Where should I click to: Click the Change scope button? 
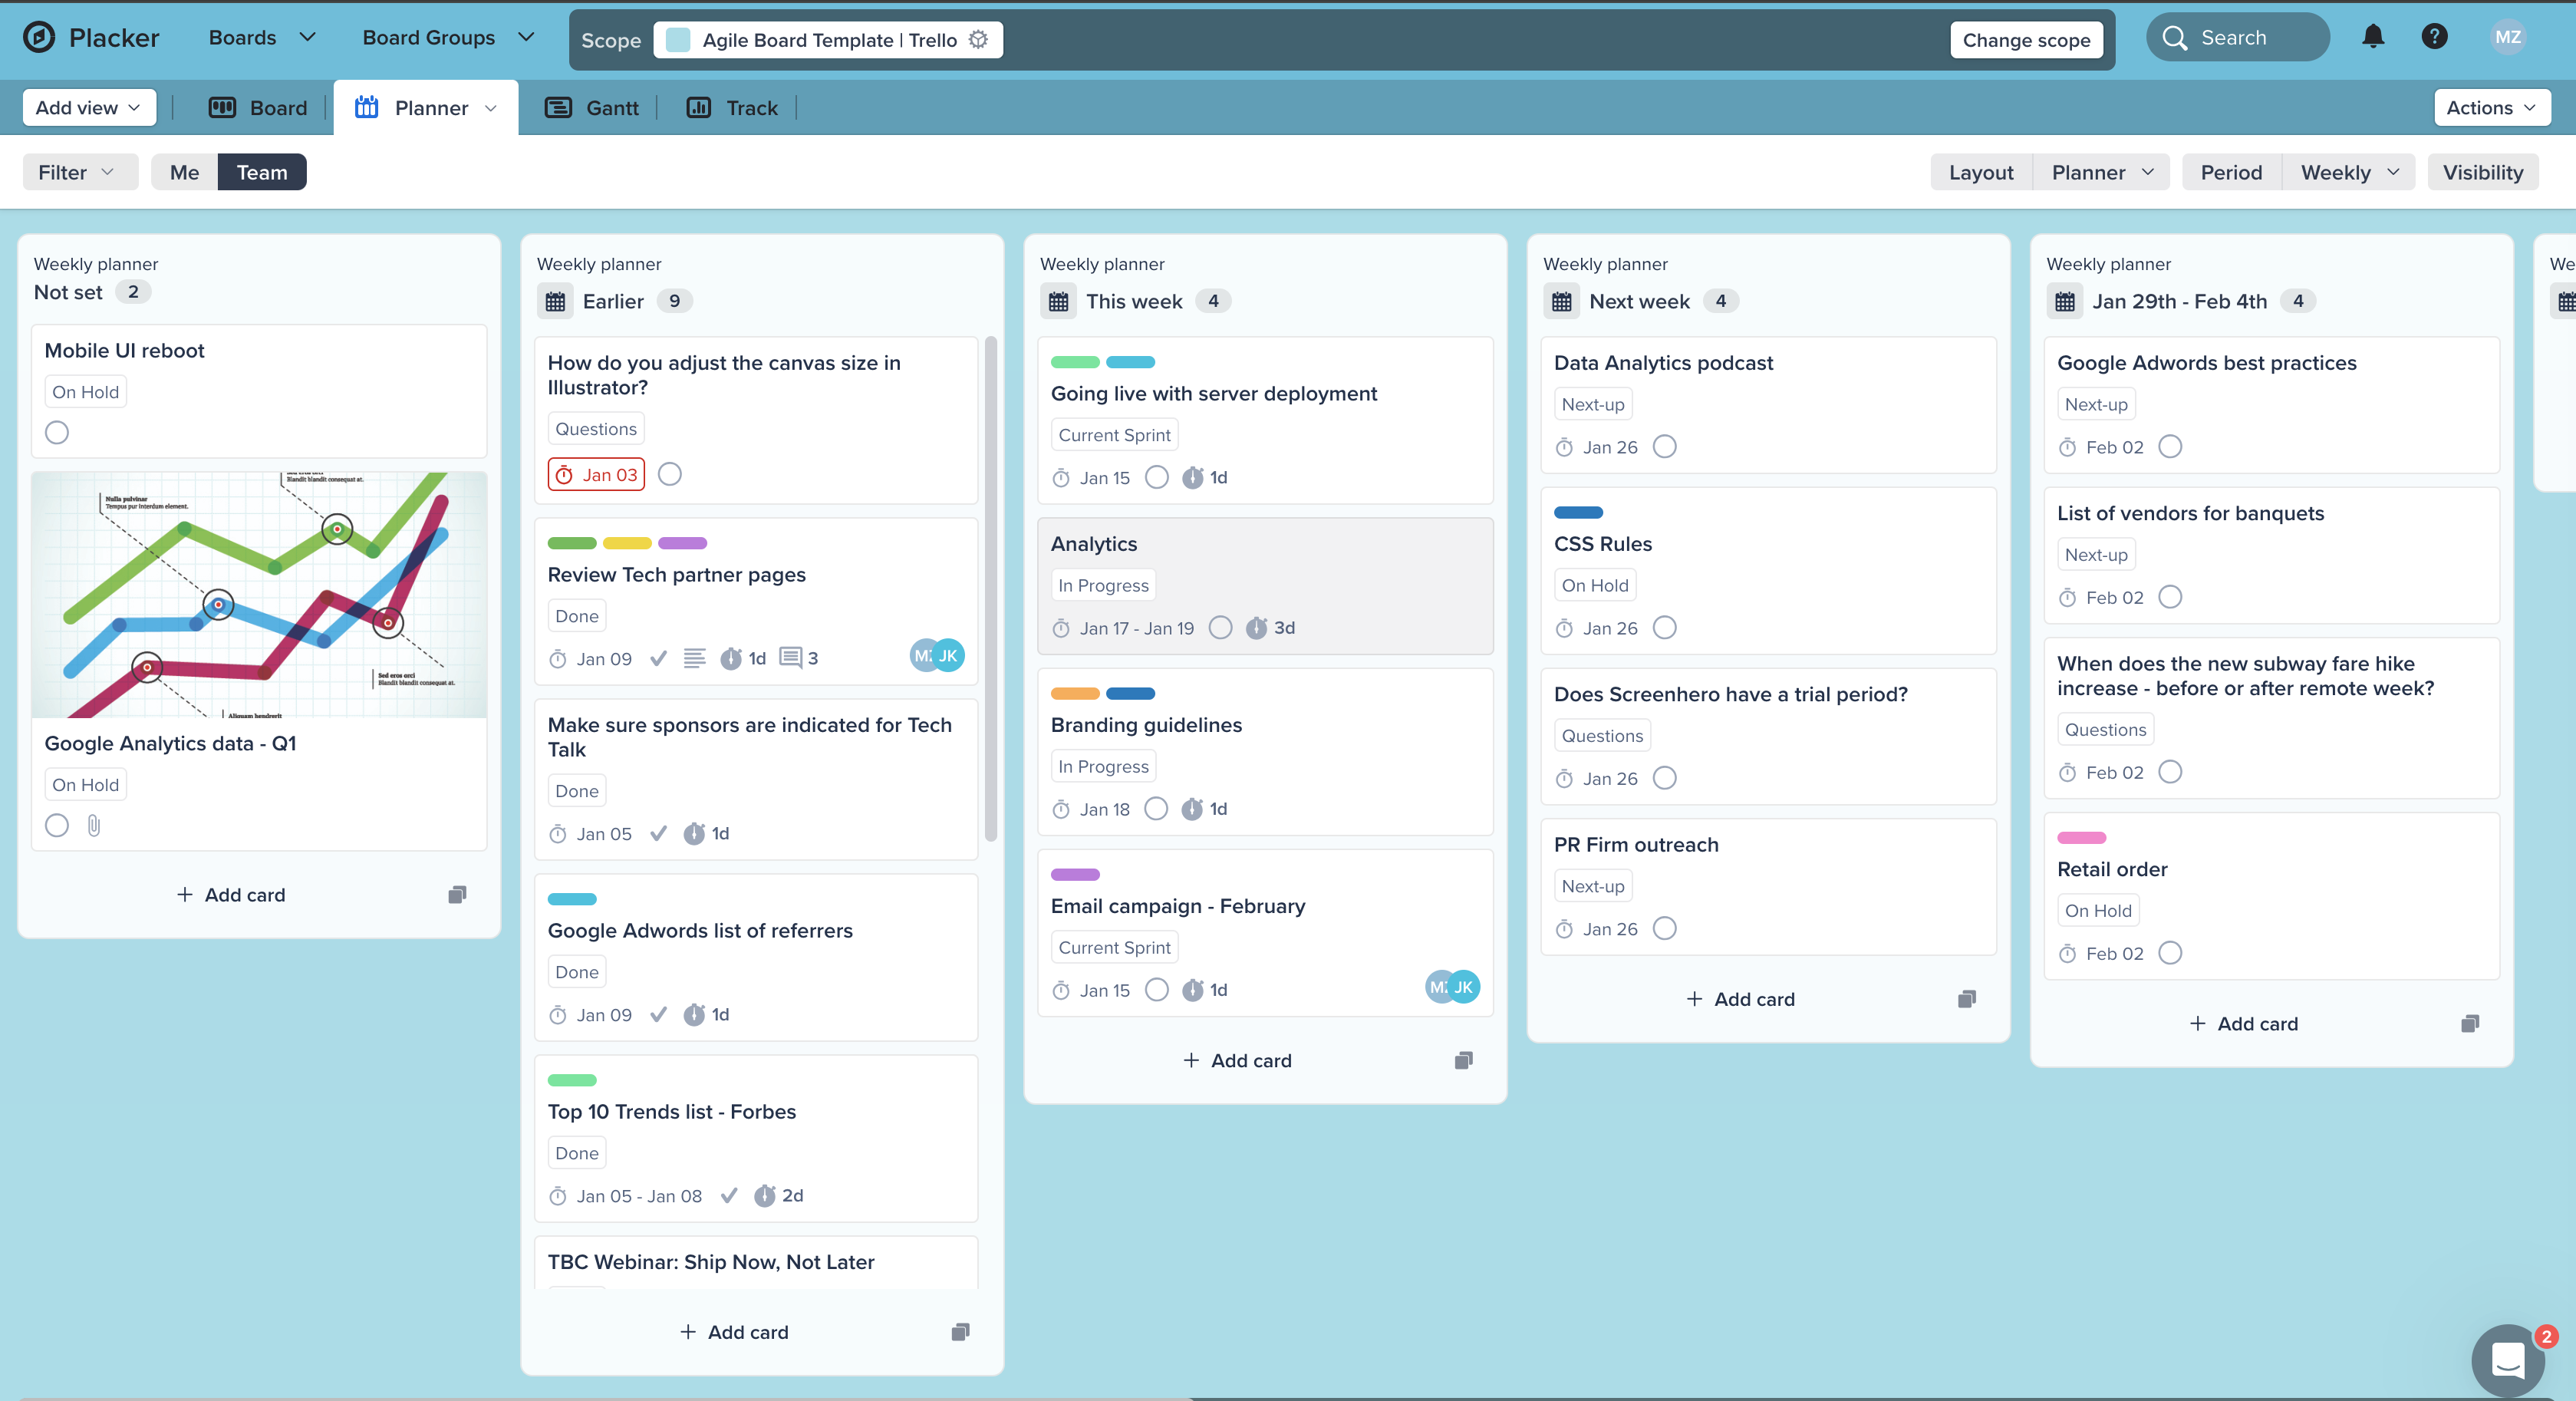coord(2026,40)
